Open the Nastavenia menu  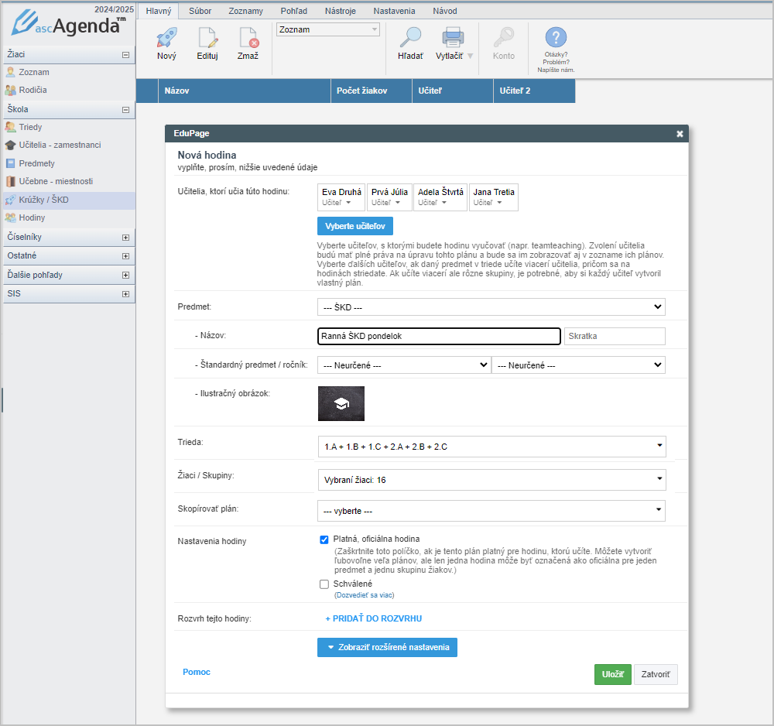[x=395, y=11]
